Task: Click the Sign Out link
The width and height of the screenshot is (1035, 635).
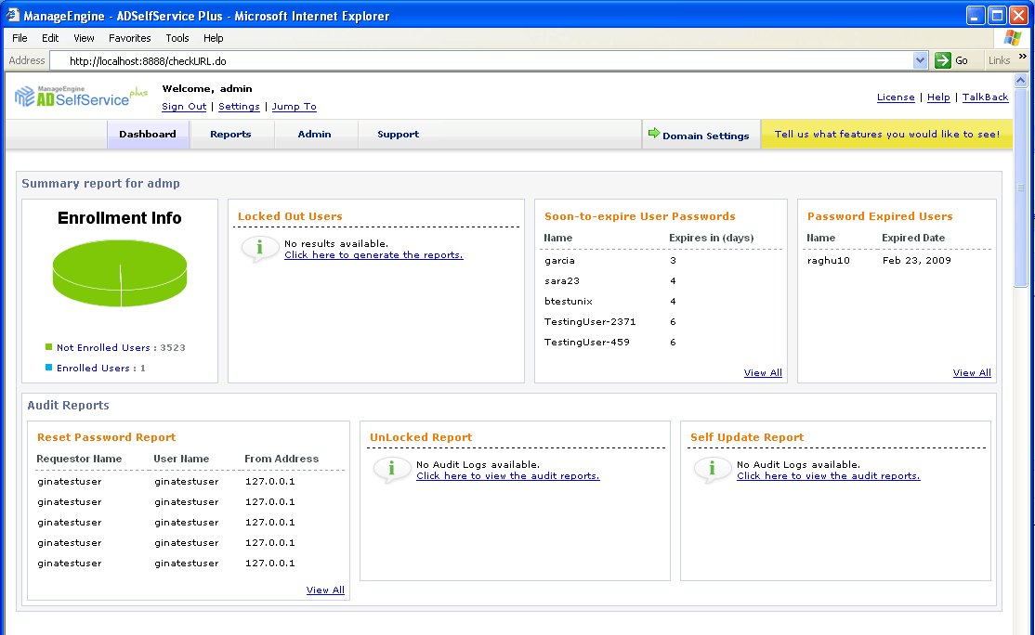Action: pos(184,106)
